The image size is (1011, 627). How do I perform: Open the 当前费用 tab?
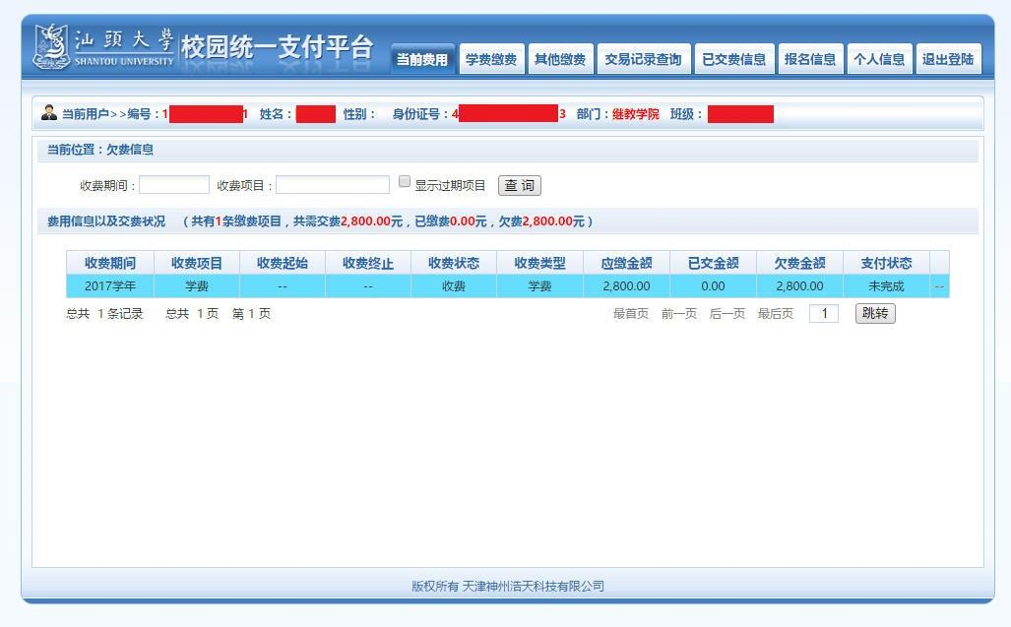pos(421,60)
